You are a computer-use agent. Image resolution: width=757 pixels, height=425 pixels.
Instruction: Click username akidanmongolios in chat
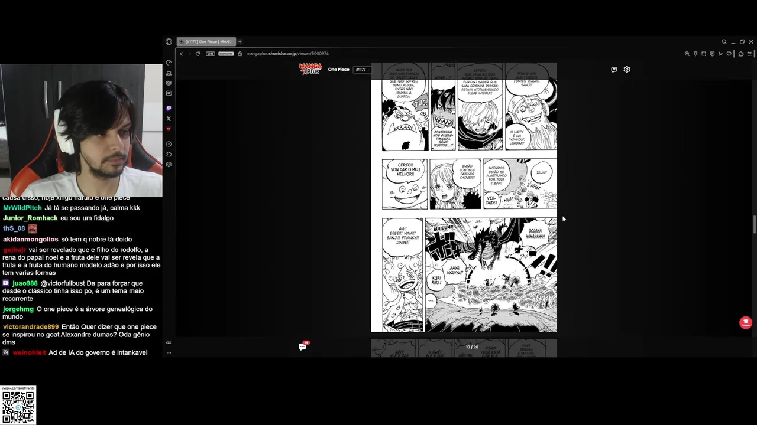[x=31, y=240]
